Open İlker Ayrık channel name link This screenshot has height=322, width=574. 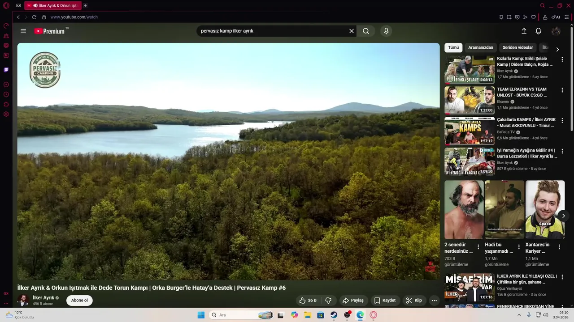(43, 298)
